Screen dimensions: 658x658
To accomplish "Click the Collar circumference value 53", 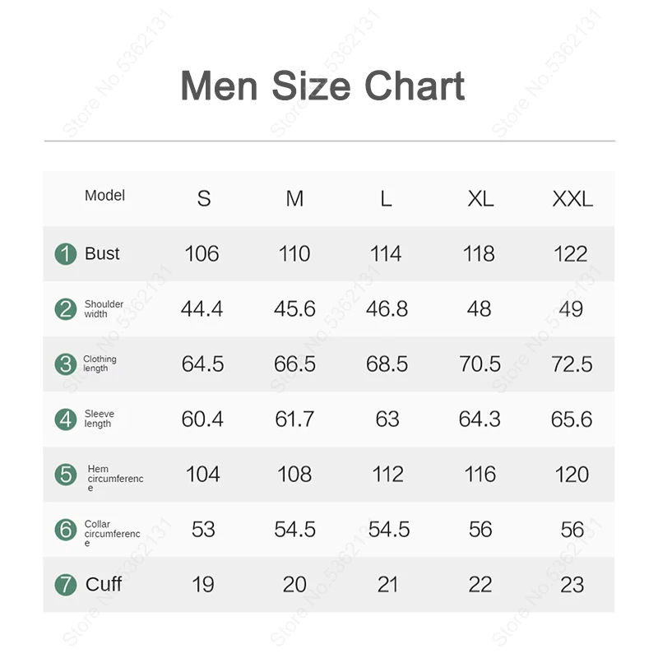I will [203, 530].
